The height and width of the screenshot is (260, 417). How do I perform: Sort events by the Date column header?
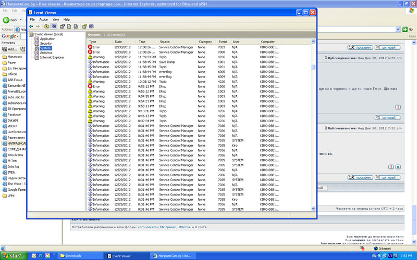124,42
